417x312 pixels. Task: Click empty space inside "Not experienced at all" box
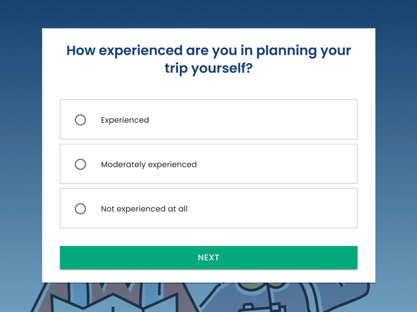[x=282, y=209]
